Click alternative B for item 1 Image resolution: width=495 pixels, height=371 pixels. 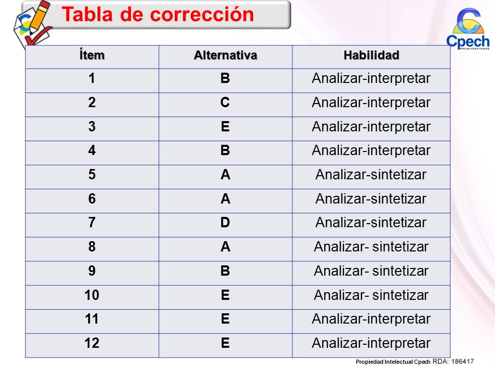[225, 78]
